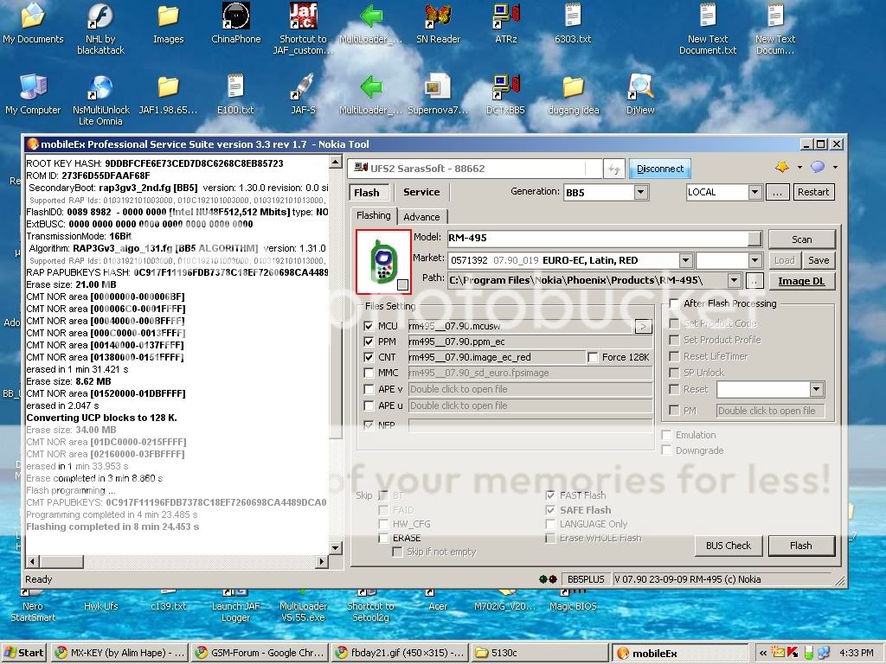Enable After Flash Processing checkbox

(x=673, y=303)
